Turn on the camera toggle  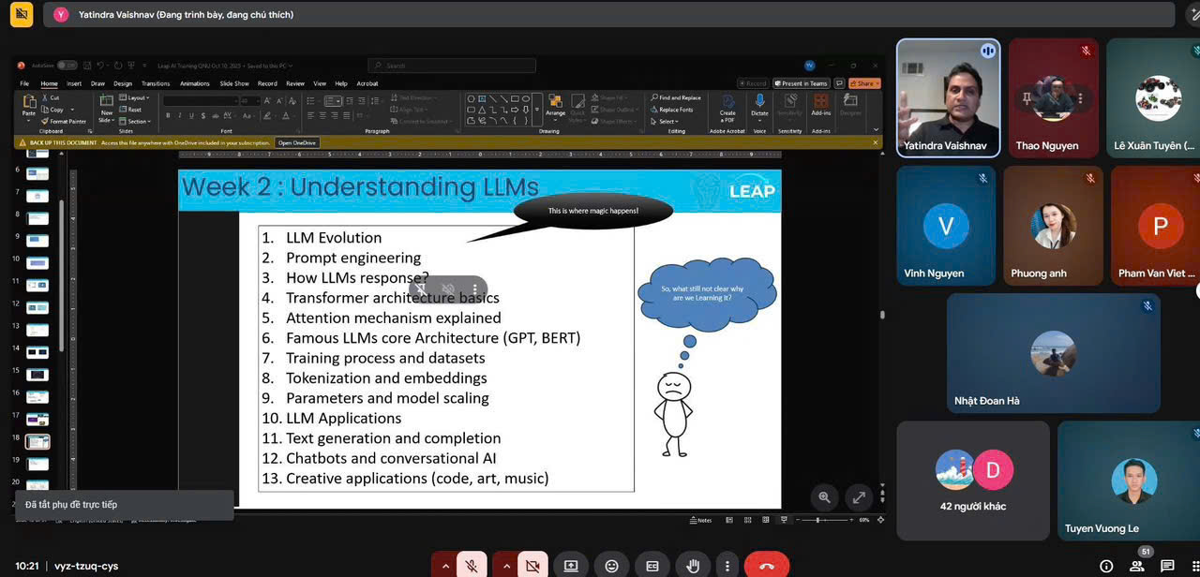(532, 566)
